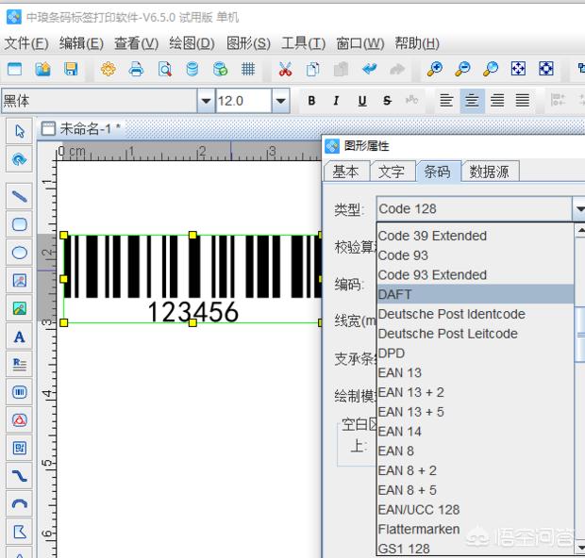Viewport: 585px width, 558px height.
Task: Click the Open file icon
Action: point(42,69)
